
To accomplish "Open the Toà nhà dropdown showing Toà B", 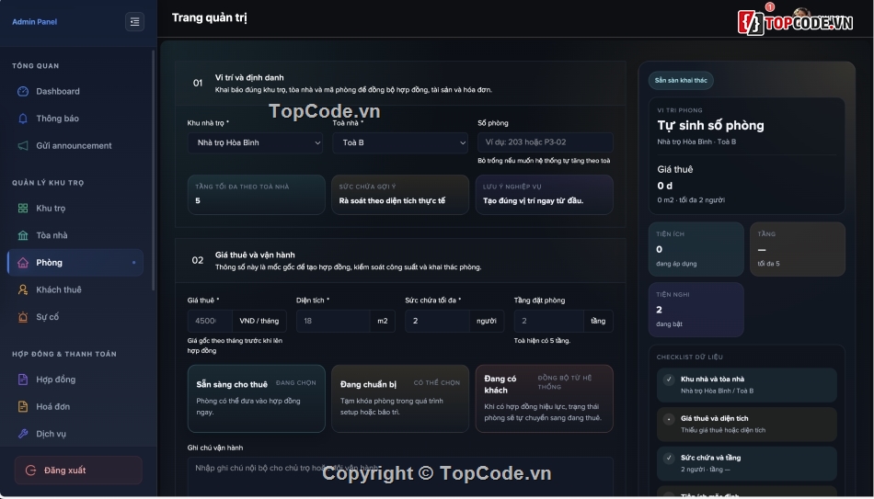I will 400,143.
